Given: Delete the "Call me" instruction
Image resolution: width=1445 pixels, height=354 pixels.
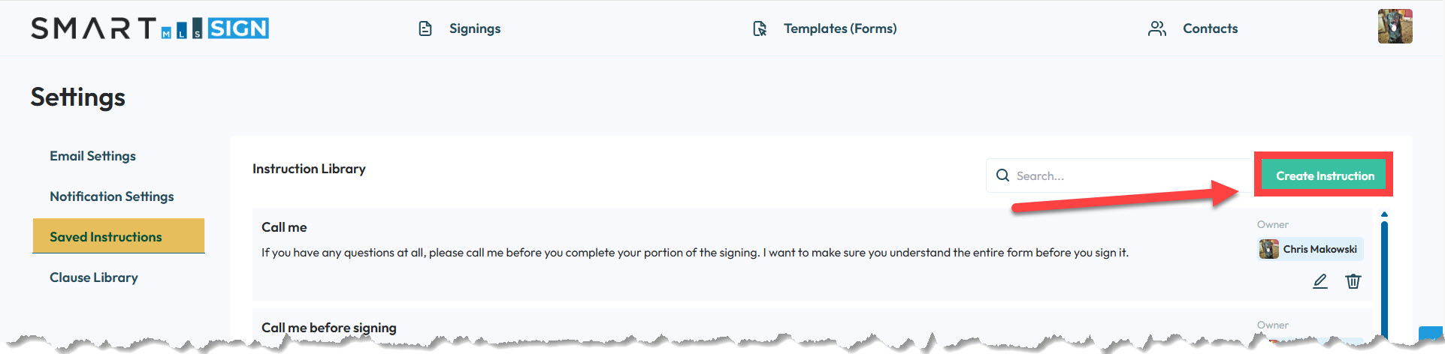Looking at the screenshot, I should [x=1353, y=281].
